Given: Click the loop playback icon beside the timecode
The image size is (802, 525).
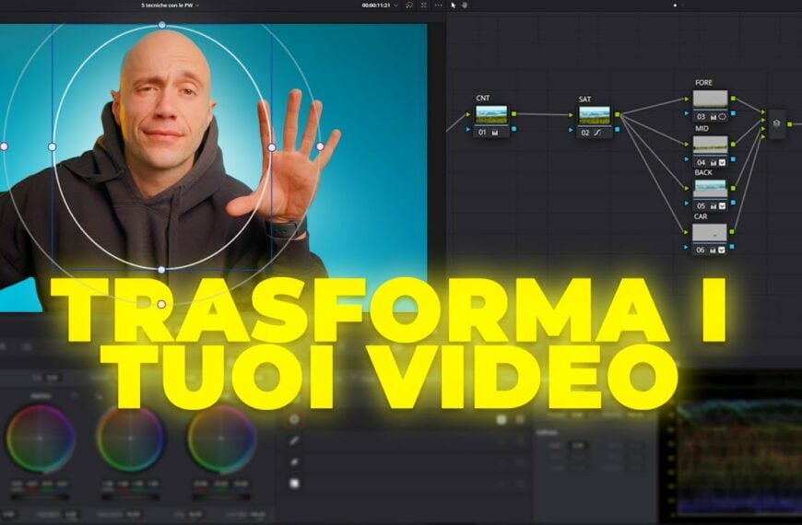Looking at the screenshot, I should tap(409, 6).
